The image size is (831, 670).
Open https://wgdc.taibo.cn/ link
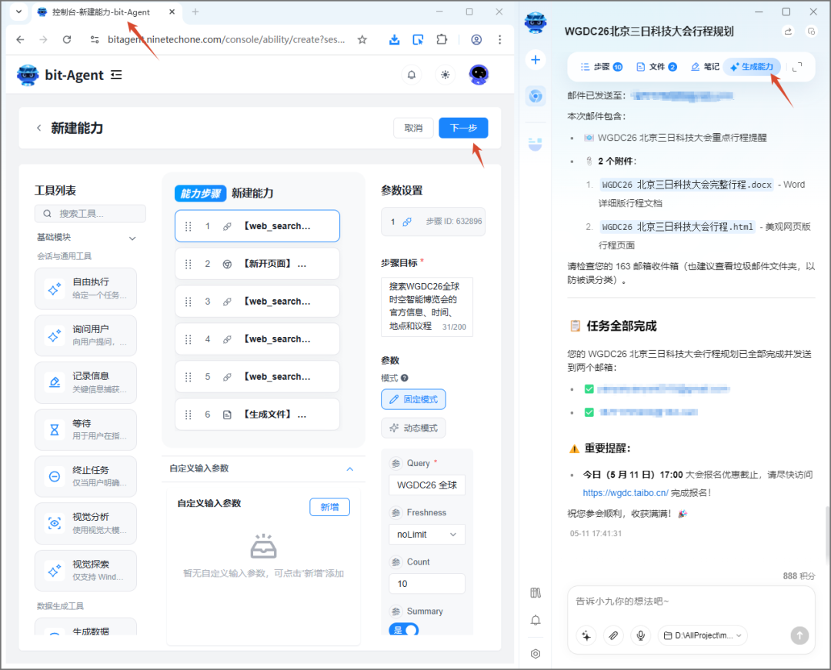[x=626, y=492]
